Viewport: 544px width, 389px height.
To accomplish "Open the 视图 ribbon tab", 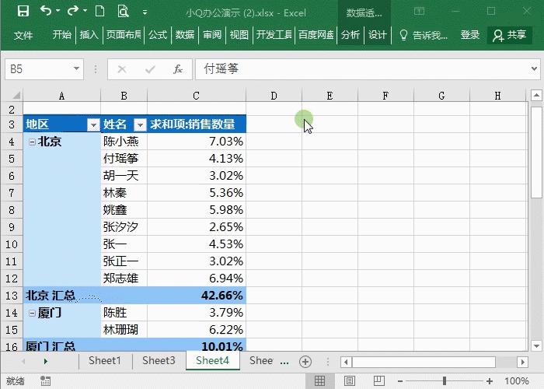I will 239,35.
